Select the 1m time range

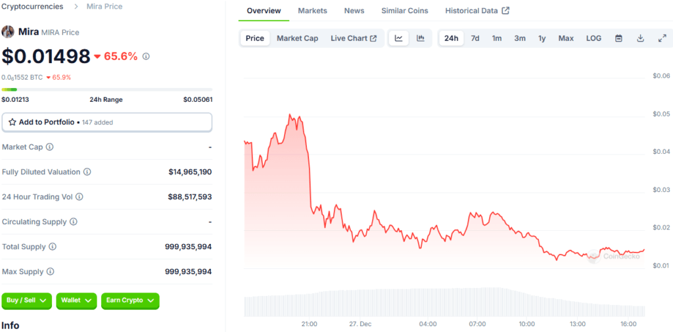pyautogui.click(x=497, y=38)
